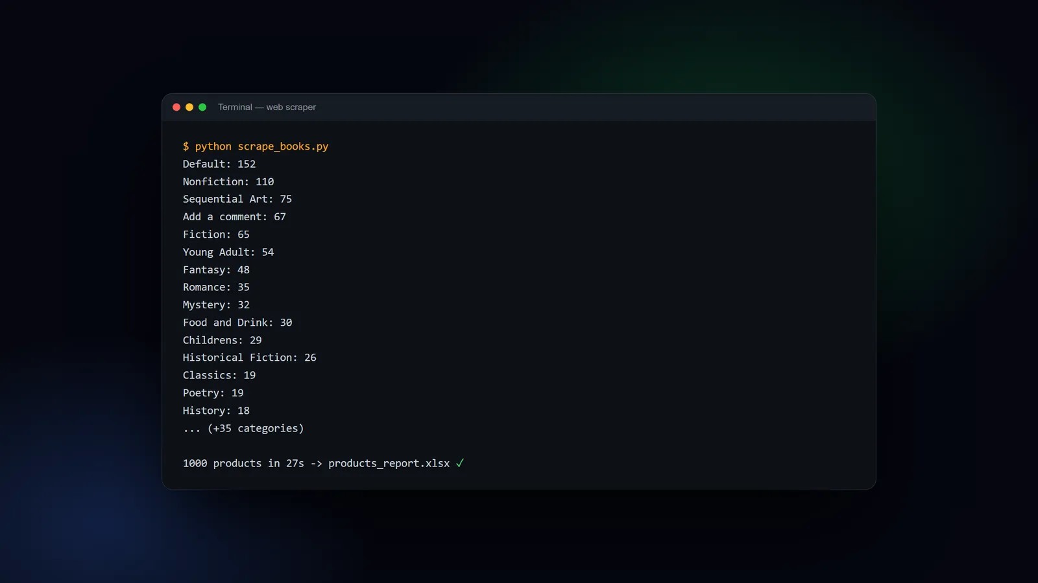
Task: Click the '... (+35 categories)' line
Action: [x=243, y=428]
